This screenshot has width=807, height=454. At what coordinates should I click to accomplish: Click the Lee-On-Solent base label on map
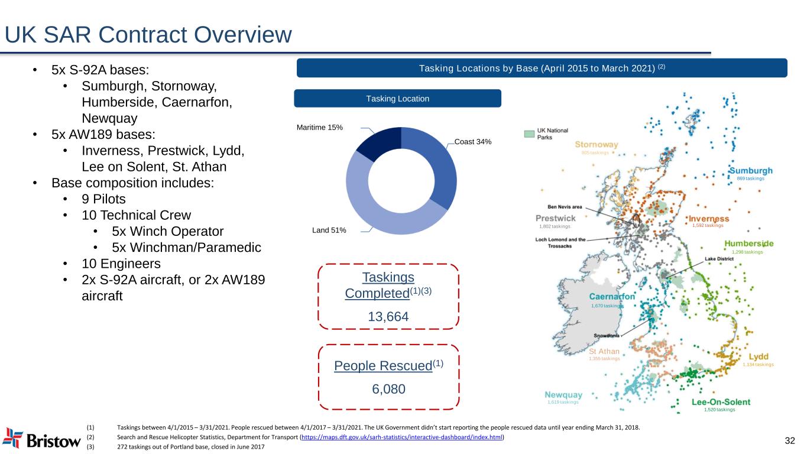pyautogui.click(x=721, y=402)
